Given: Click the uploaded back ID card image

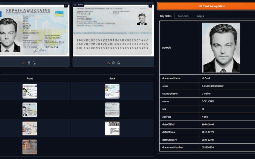Looking at the screenshot, I should 113,31.
